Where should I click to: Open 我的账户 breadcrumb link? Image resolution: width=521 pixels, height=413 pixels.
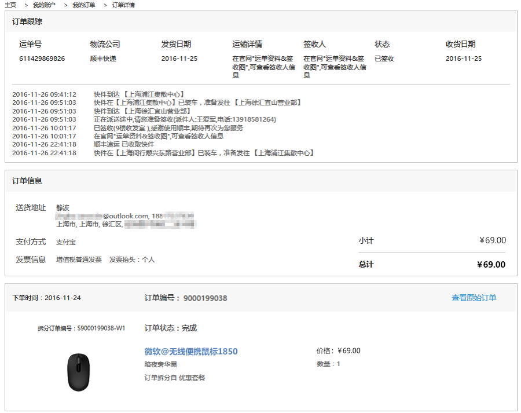44,5
